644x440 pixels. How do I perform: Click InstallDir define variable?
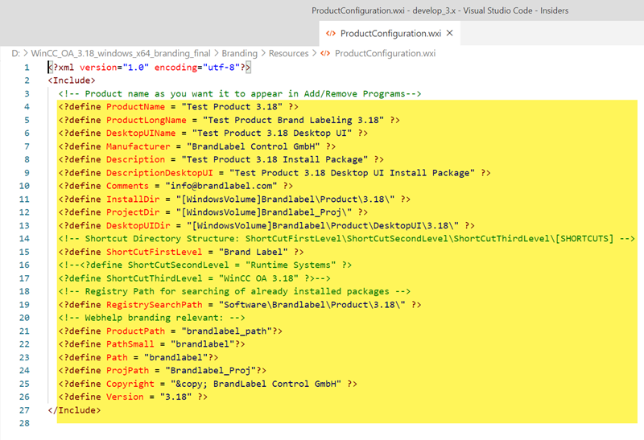pyautogui.click(x=133, y=199)
